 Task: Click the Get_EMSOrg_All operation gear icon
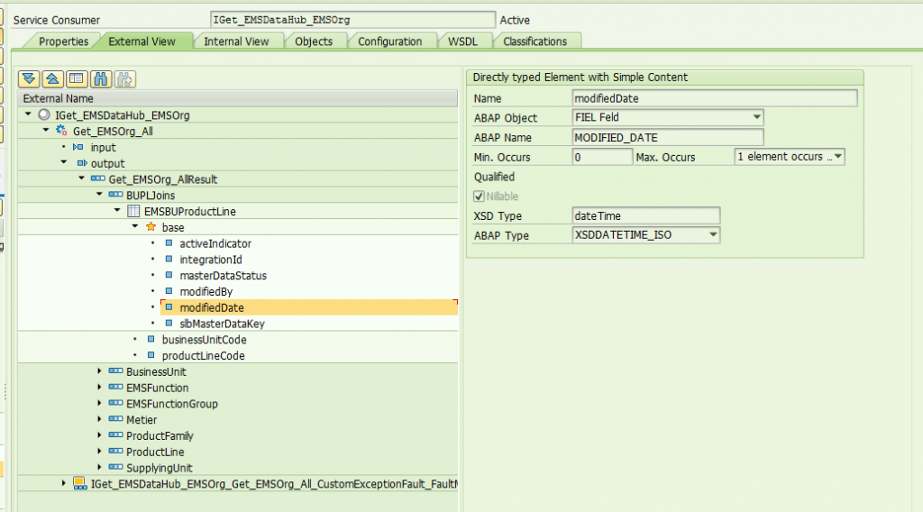click(x=61, y=131)
